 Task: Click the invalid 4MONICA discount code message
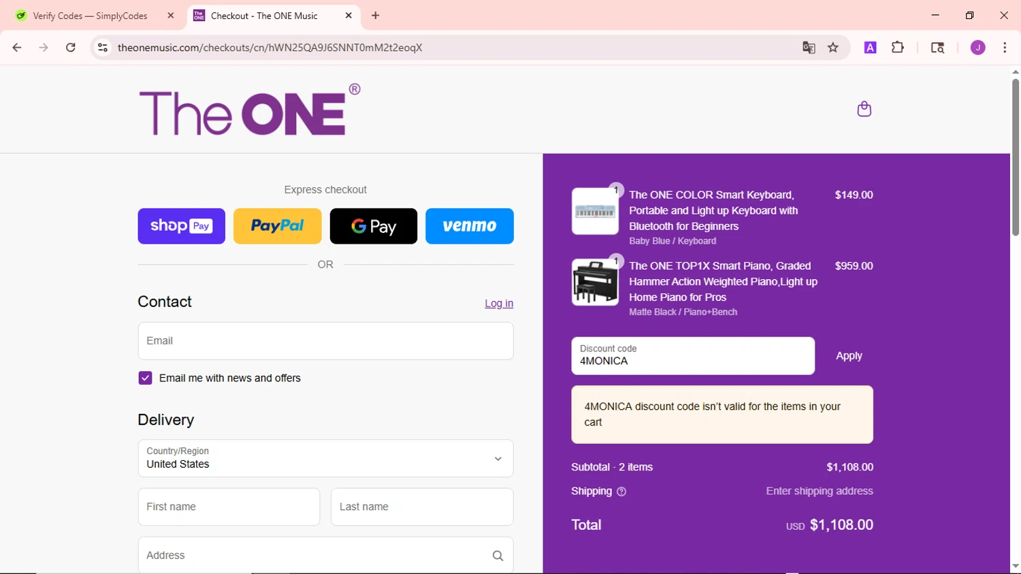(x=722, y=415)
